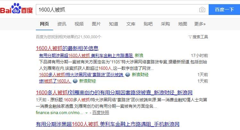Click the globe icon before first 新浪财经
The height and width of the screenshot is (130, 240).
tap(127, 75)
